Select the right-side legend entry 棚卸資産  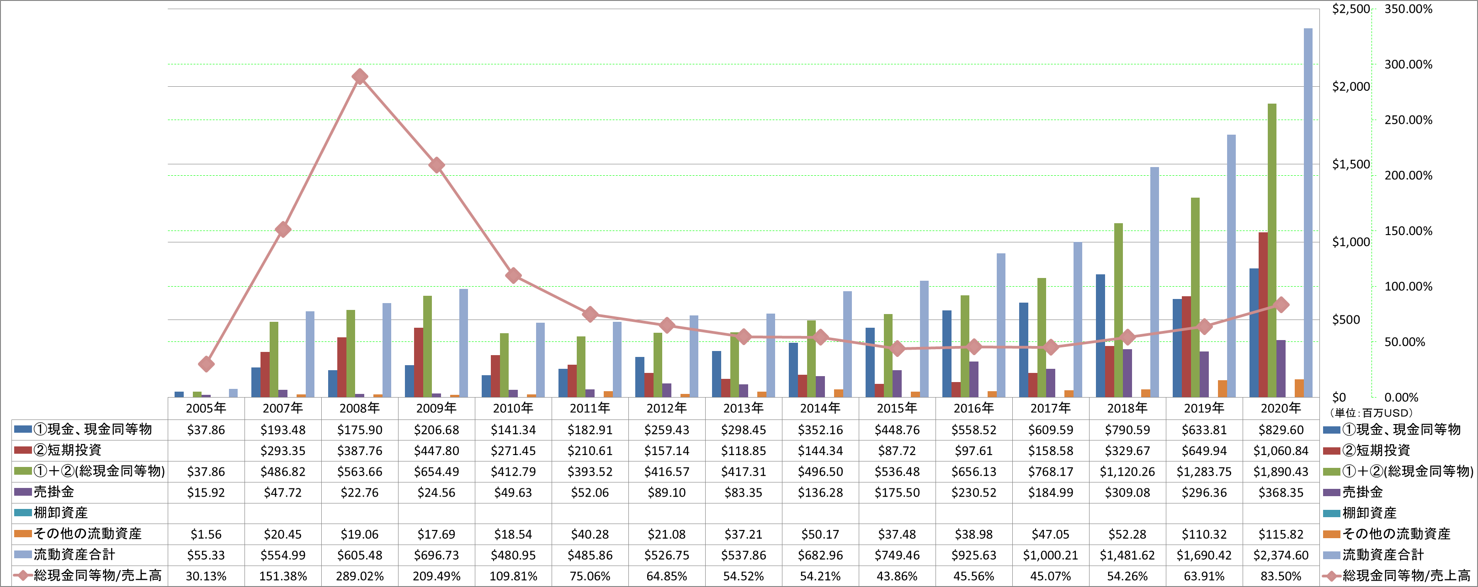coord(1361,513)
